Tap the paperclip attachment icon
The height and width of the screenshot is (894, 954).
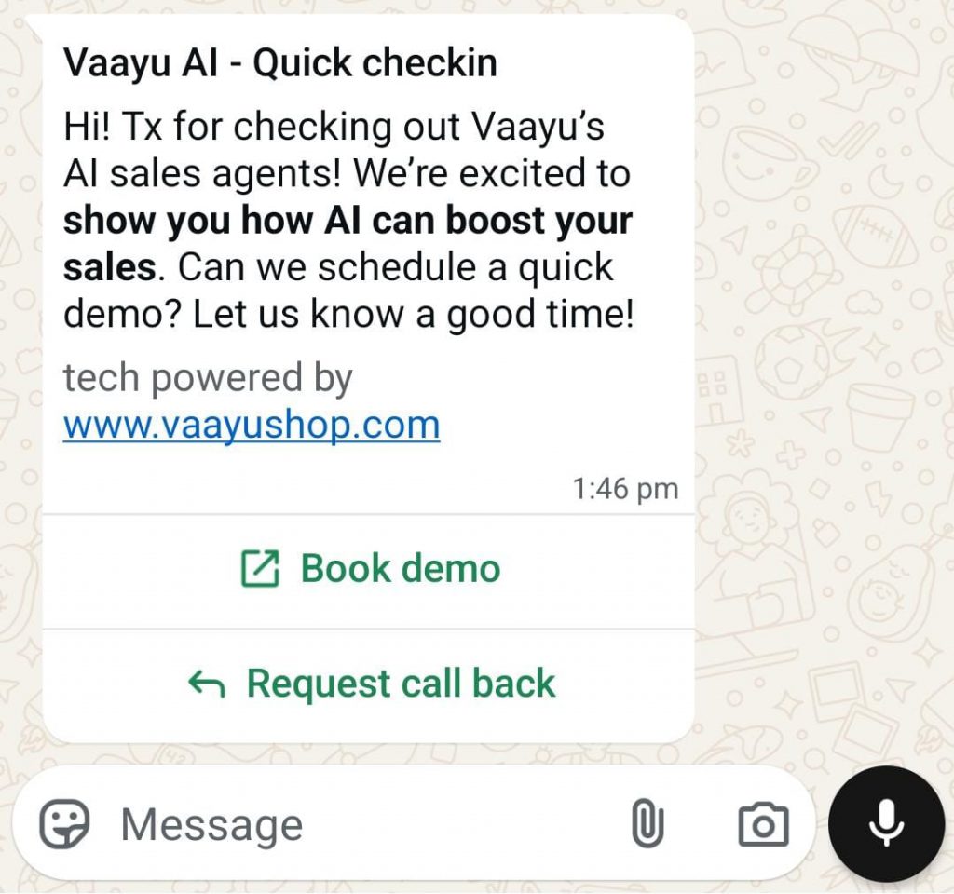pos(647,824)
